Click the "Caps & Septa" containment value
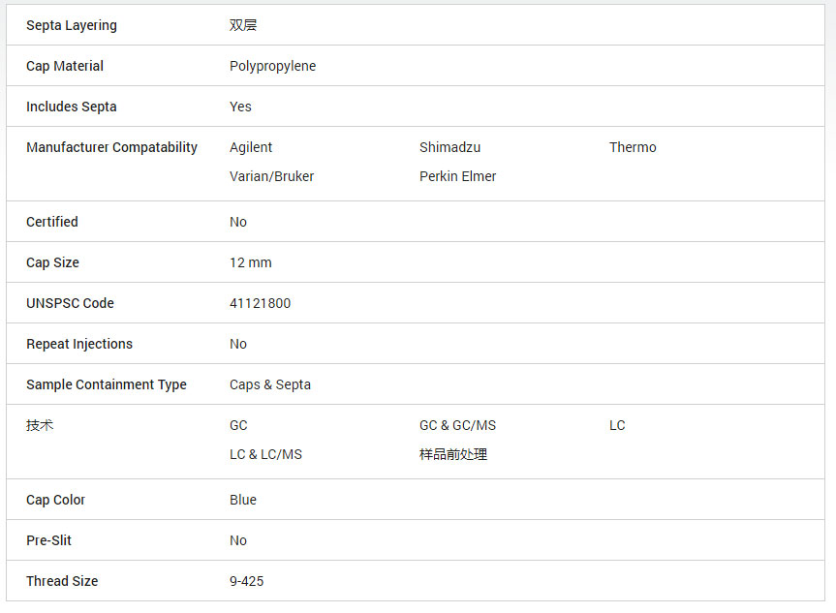Viewport: 836px width, 613px height. pos(270,384)
